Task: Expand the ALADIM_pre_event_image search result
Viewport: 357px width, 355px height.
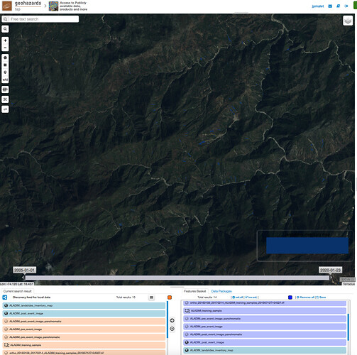Action: [x=84, y=329]
